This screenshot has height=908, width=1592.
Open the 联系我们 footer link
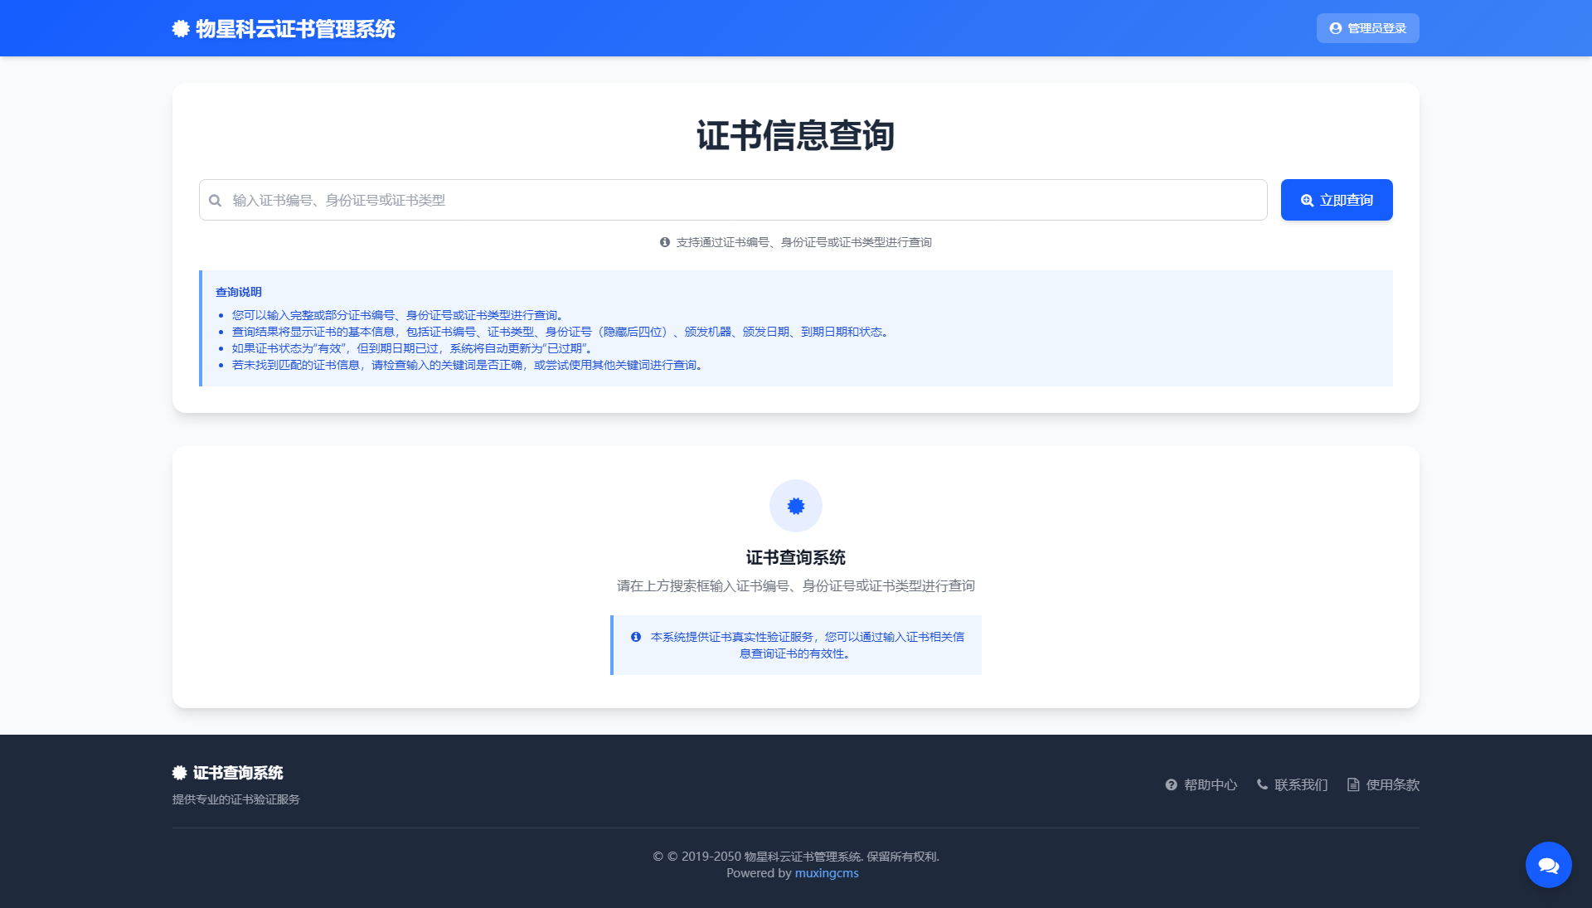1292,784
